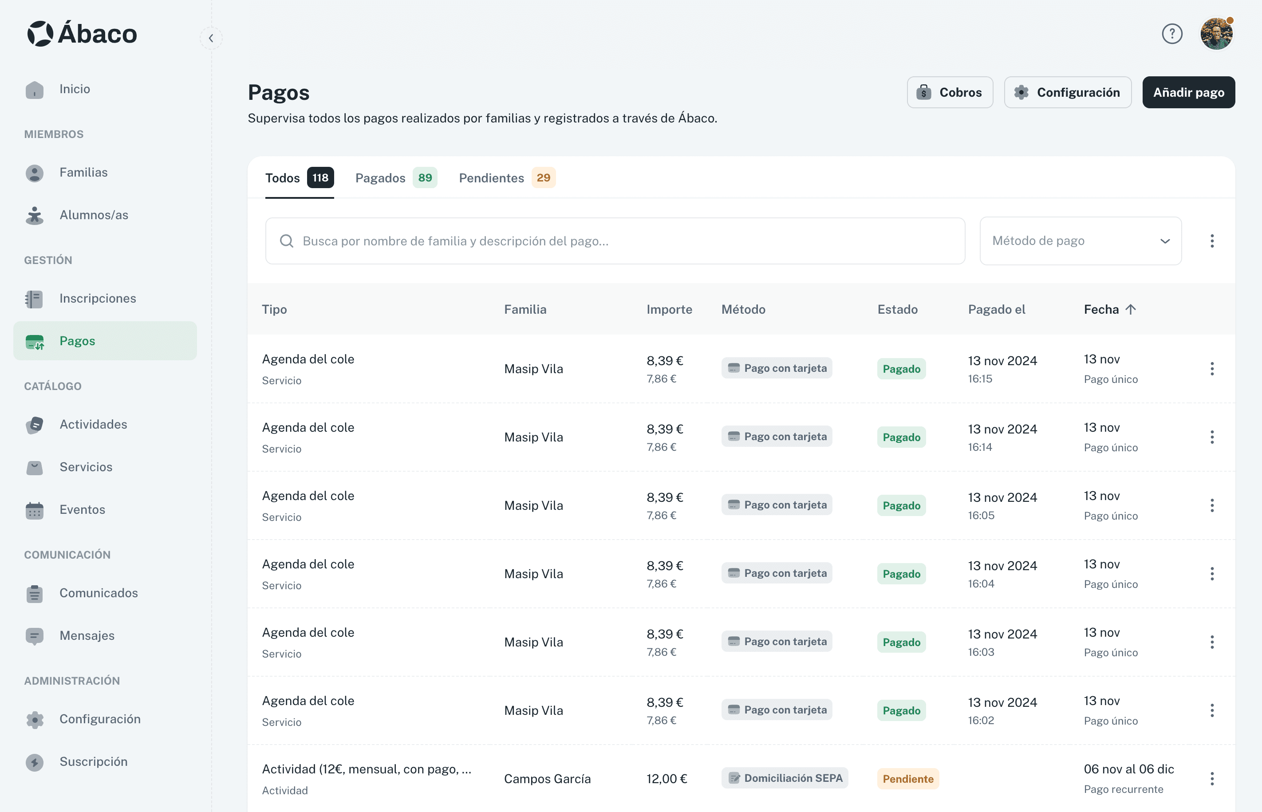Click the Mensajes chat bubble icon
This screenshot has width=1262, height=812.
click(35, 636)
